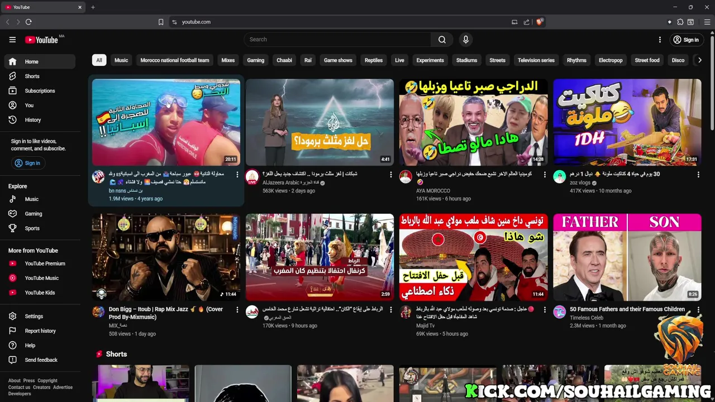Open the Don Bigg rap mix thumbnail
Screen dimensions: 715x402
[x=166, y=257]
